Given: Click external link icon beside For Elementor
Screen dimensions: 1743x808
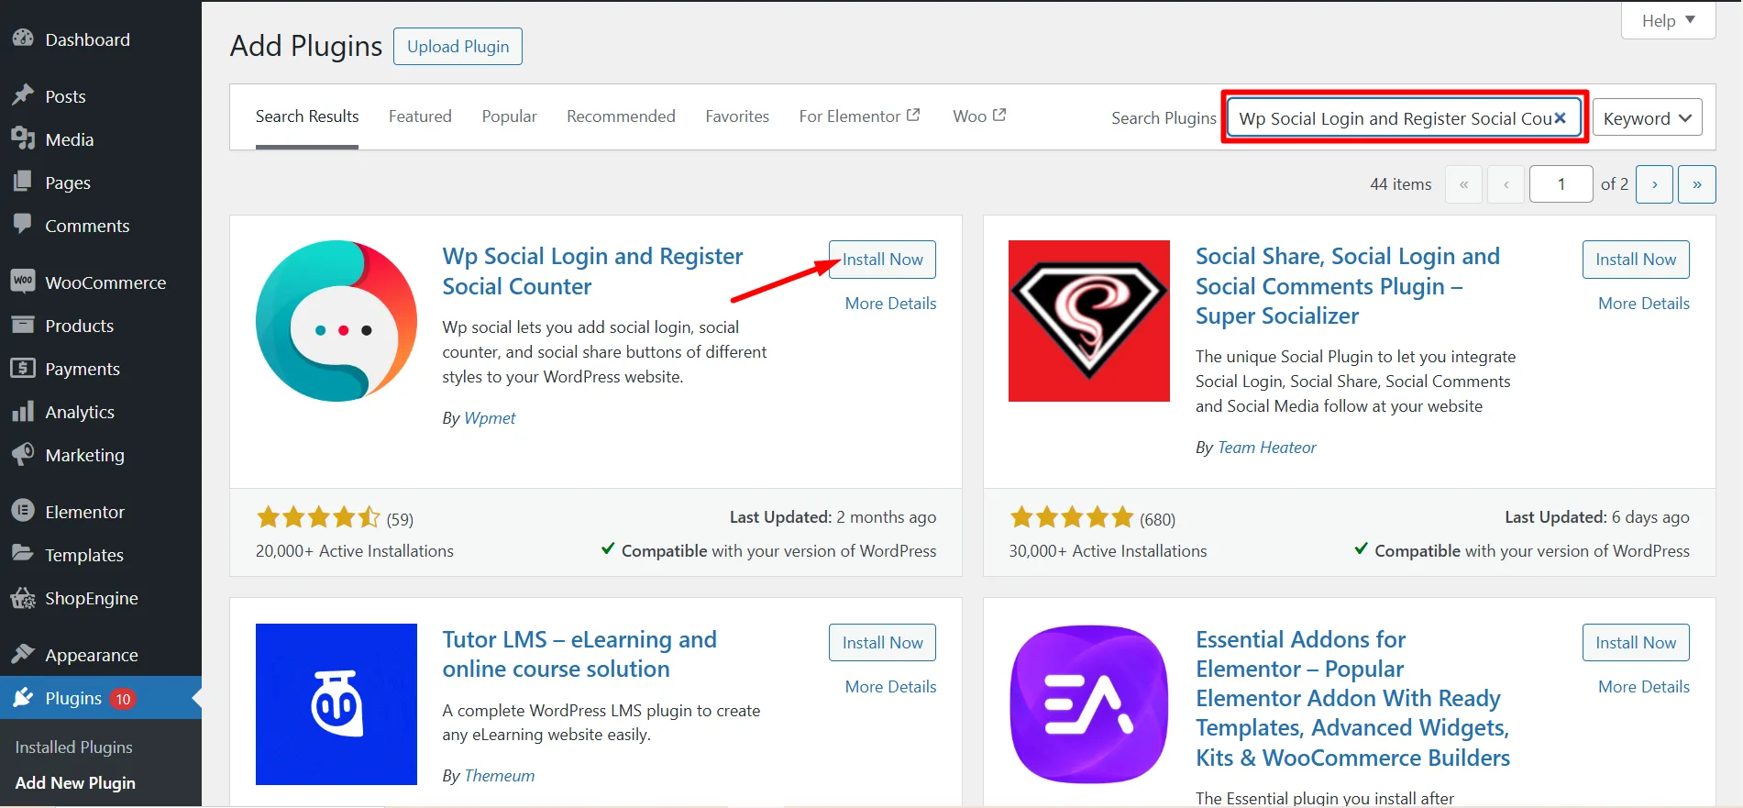Looking at the screenshot, I should (x=913, y=115).
